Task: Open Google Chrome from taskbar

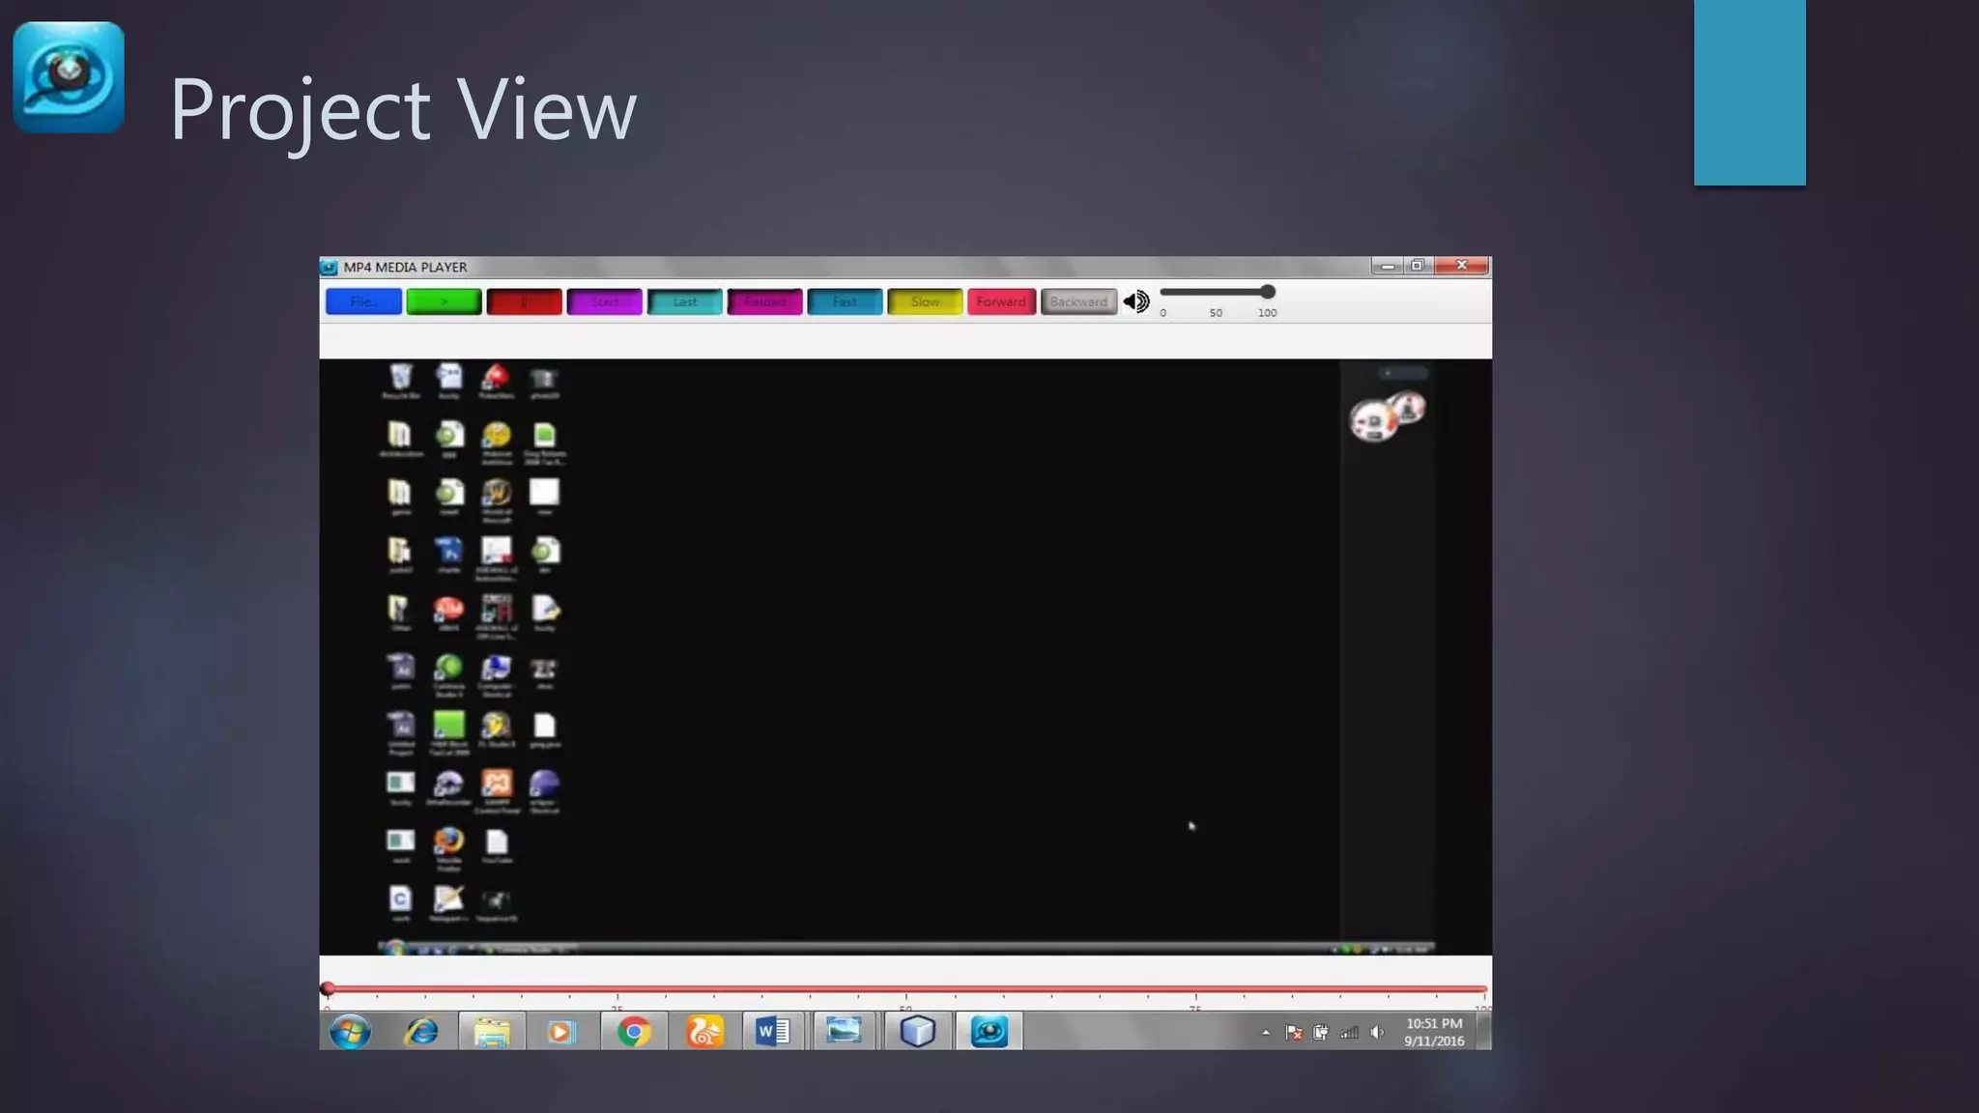Action: (x=634, y=1032)
